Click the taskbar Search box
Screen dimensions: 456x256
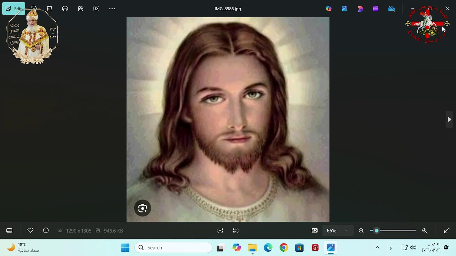tap(173, 248)
